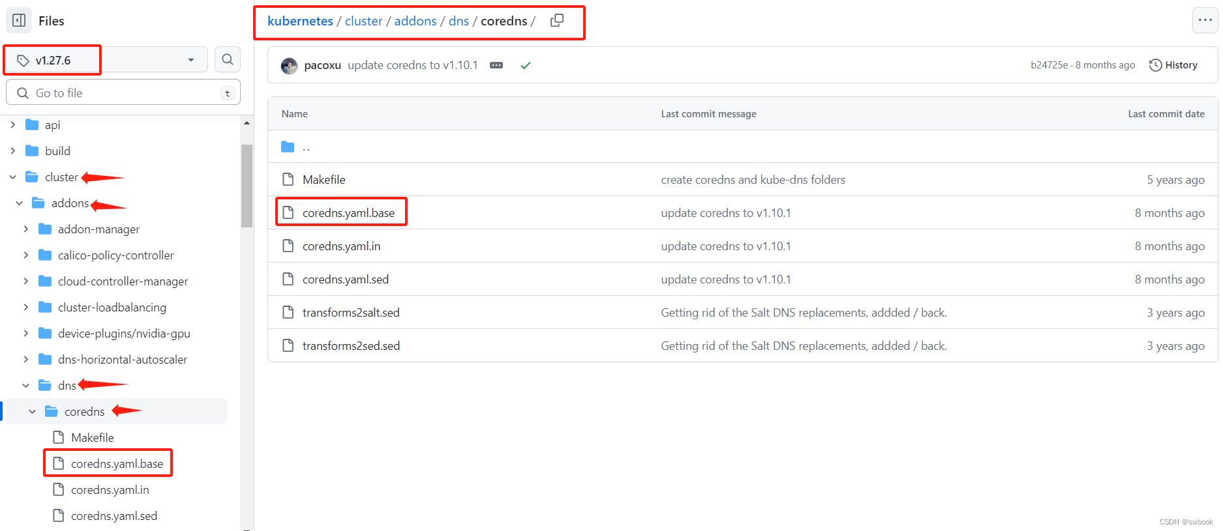Click pacoxu's avatar image
The height and width of the screenshot is (531, 1223).
coord(289,65)
